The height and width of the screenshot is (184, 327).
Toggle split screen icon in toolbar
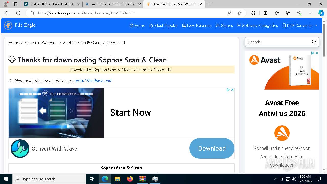point(265,13)
